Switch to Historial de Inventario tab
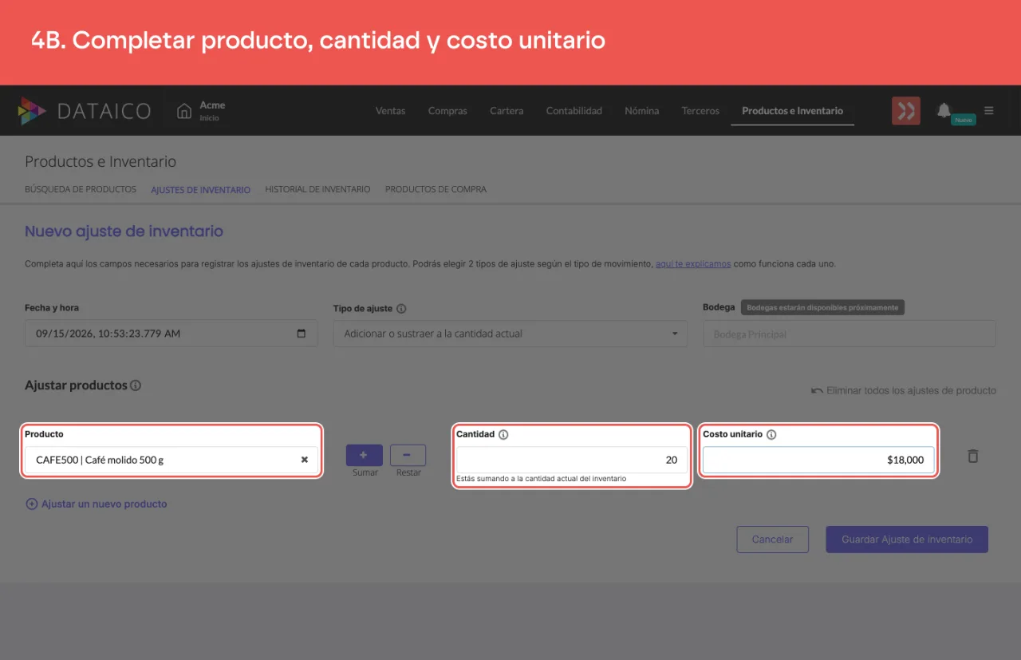This screenshot has width=1021, height=660. tap(317, 190)
